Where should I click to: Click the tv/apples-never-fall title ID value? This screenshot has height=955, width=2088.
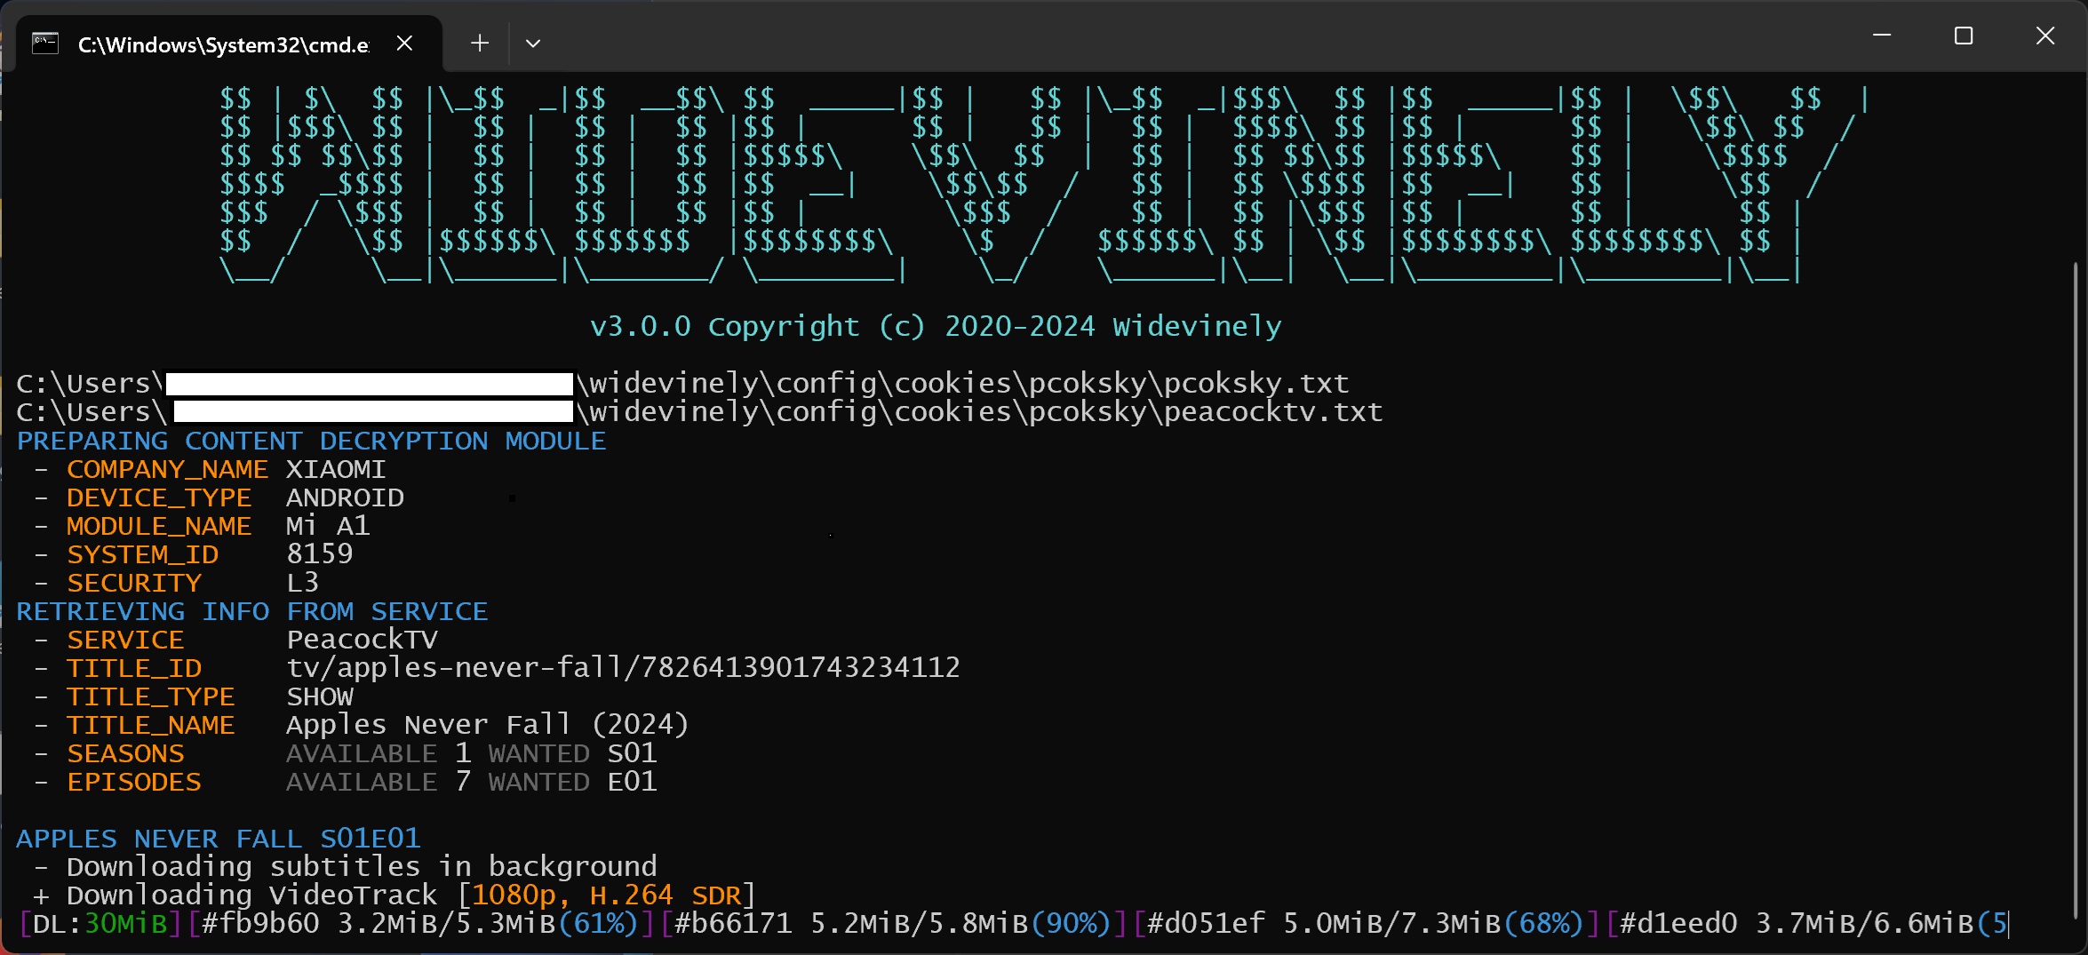tap(623, 668)
